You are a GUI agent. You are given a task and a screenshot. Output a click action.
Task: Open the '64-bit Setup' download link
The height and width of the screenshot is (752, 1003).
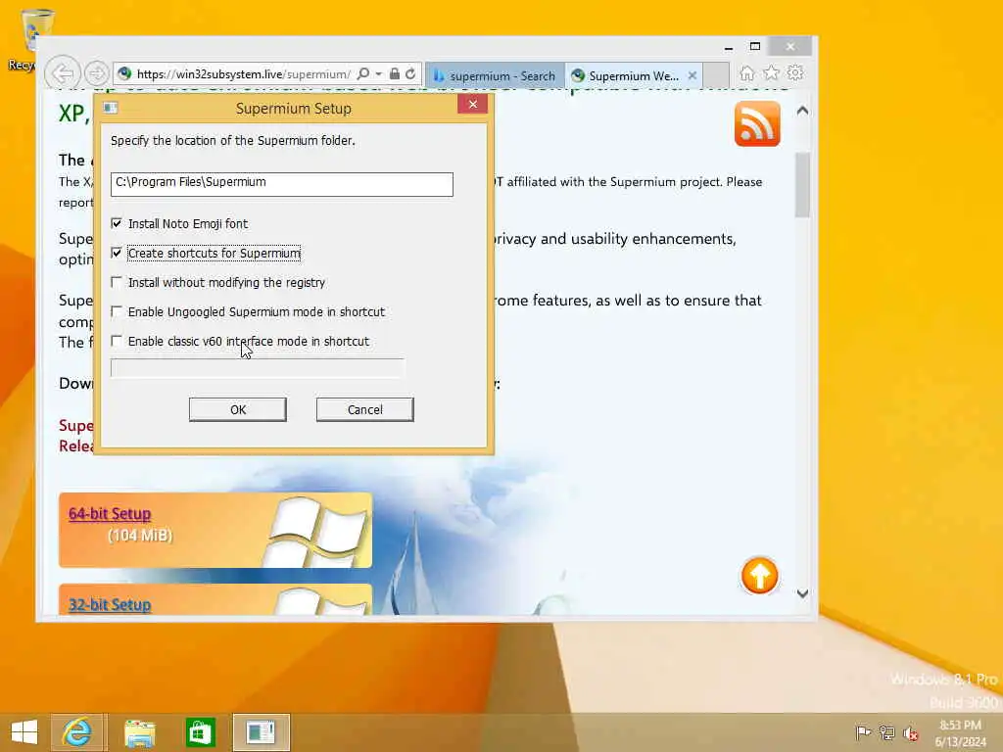(x=110, y=513)
